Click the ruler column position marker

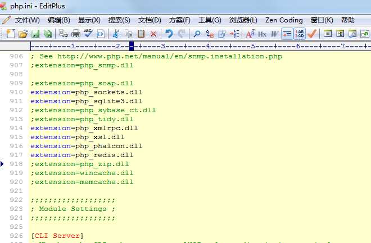pyautogui.click(x=132, y=46)
